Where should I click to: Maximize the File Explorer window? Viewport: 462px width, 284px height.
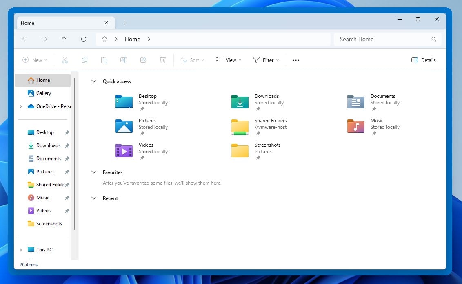[x=418, y=20]
